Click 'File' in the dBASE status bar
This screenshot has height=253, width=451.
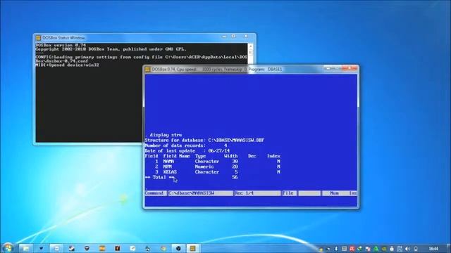point(288,193)
